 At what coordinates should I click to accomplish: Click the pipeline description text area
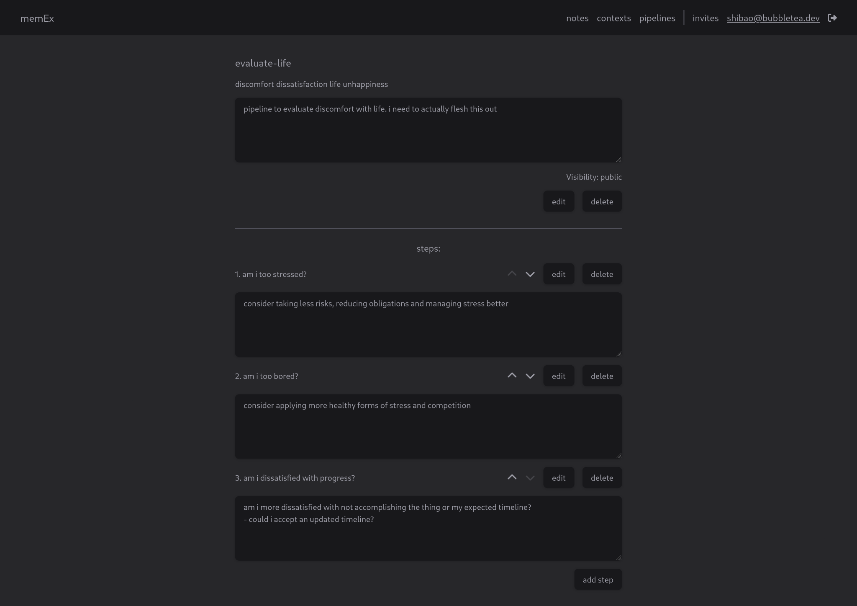tap(428, 130)
